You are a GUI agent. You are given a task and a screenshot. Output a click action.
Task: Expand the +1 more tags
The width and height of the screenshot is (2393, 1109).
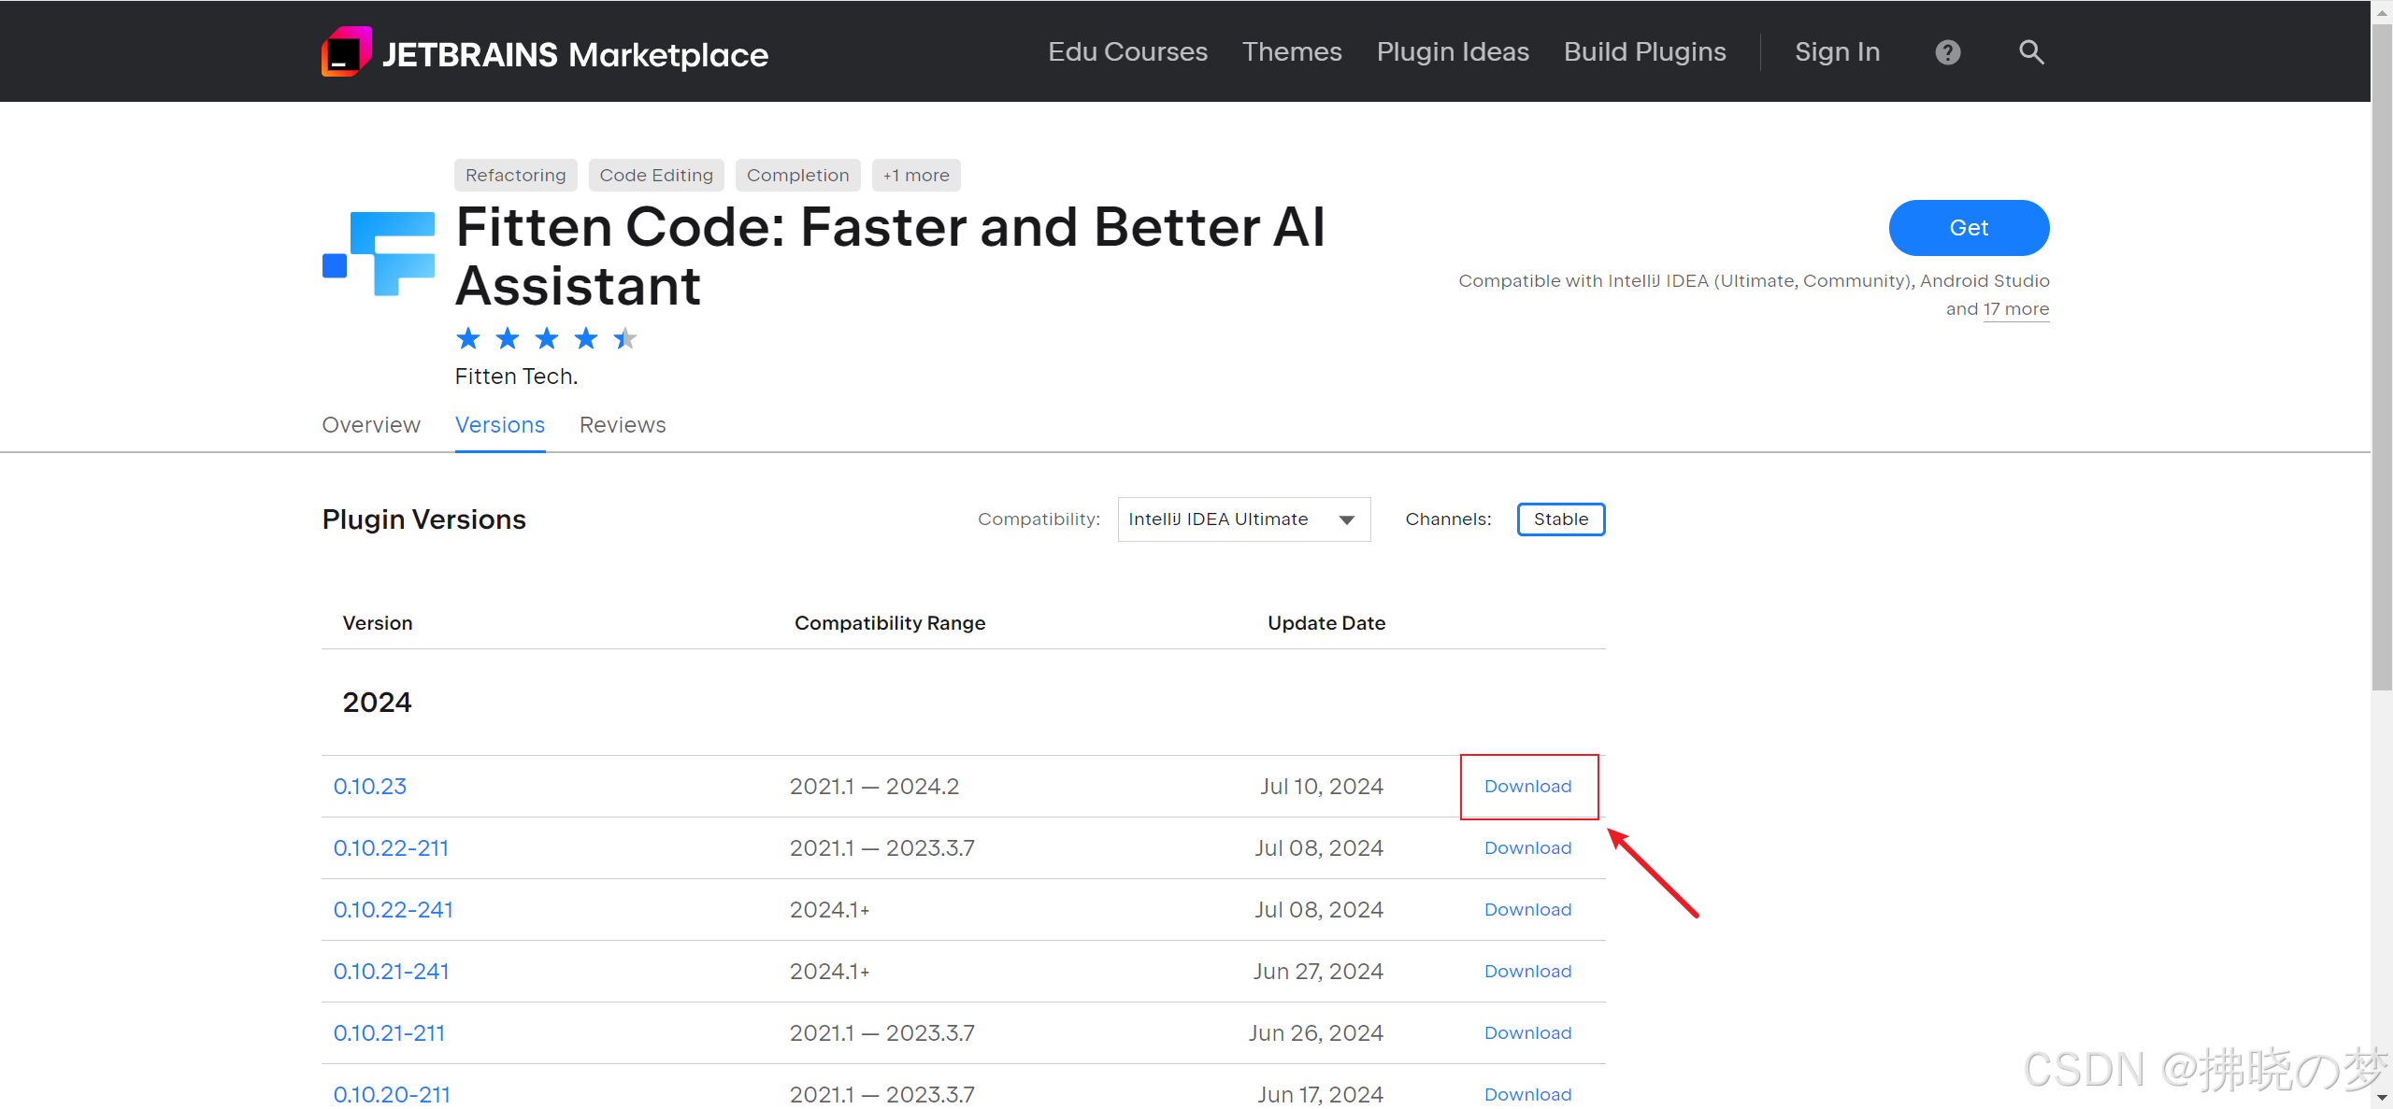(x=915, y=176)
